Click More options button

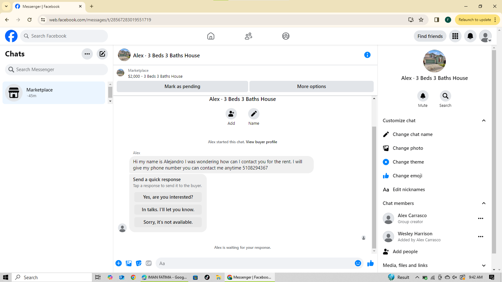click(x=312, y=86)
